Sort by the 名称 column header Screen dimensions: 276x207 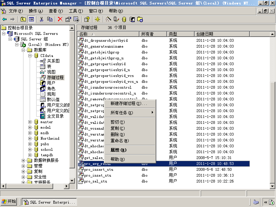pos(108,34)
